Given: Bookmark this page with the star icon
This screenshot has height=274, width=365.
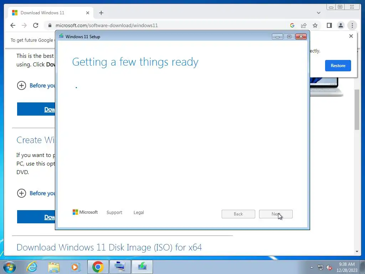Looking at the screenshot, I should 315,25.
